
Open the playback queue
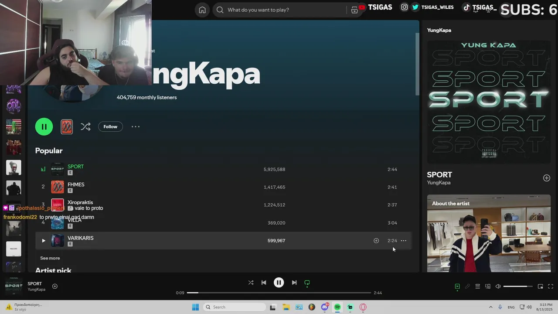(x=478, y=287)
